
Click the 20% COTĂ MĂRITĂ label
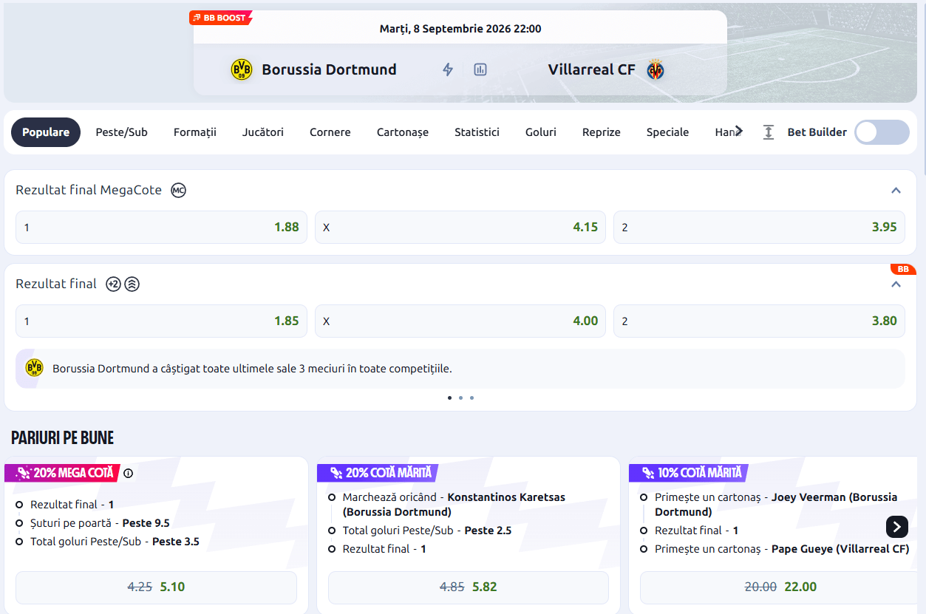coord(378,473)
